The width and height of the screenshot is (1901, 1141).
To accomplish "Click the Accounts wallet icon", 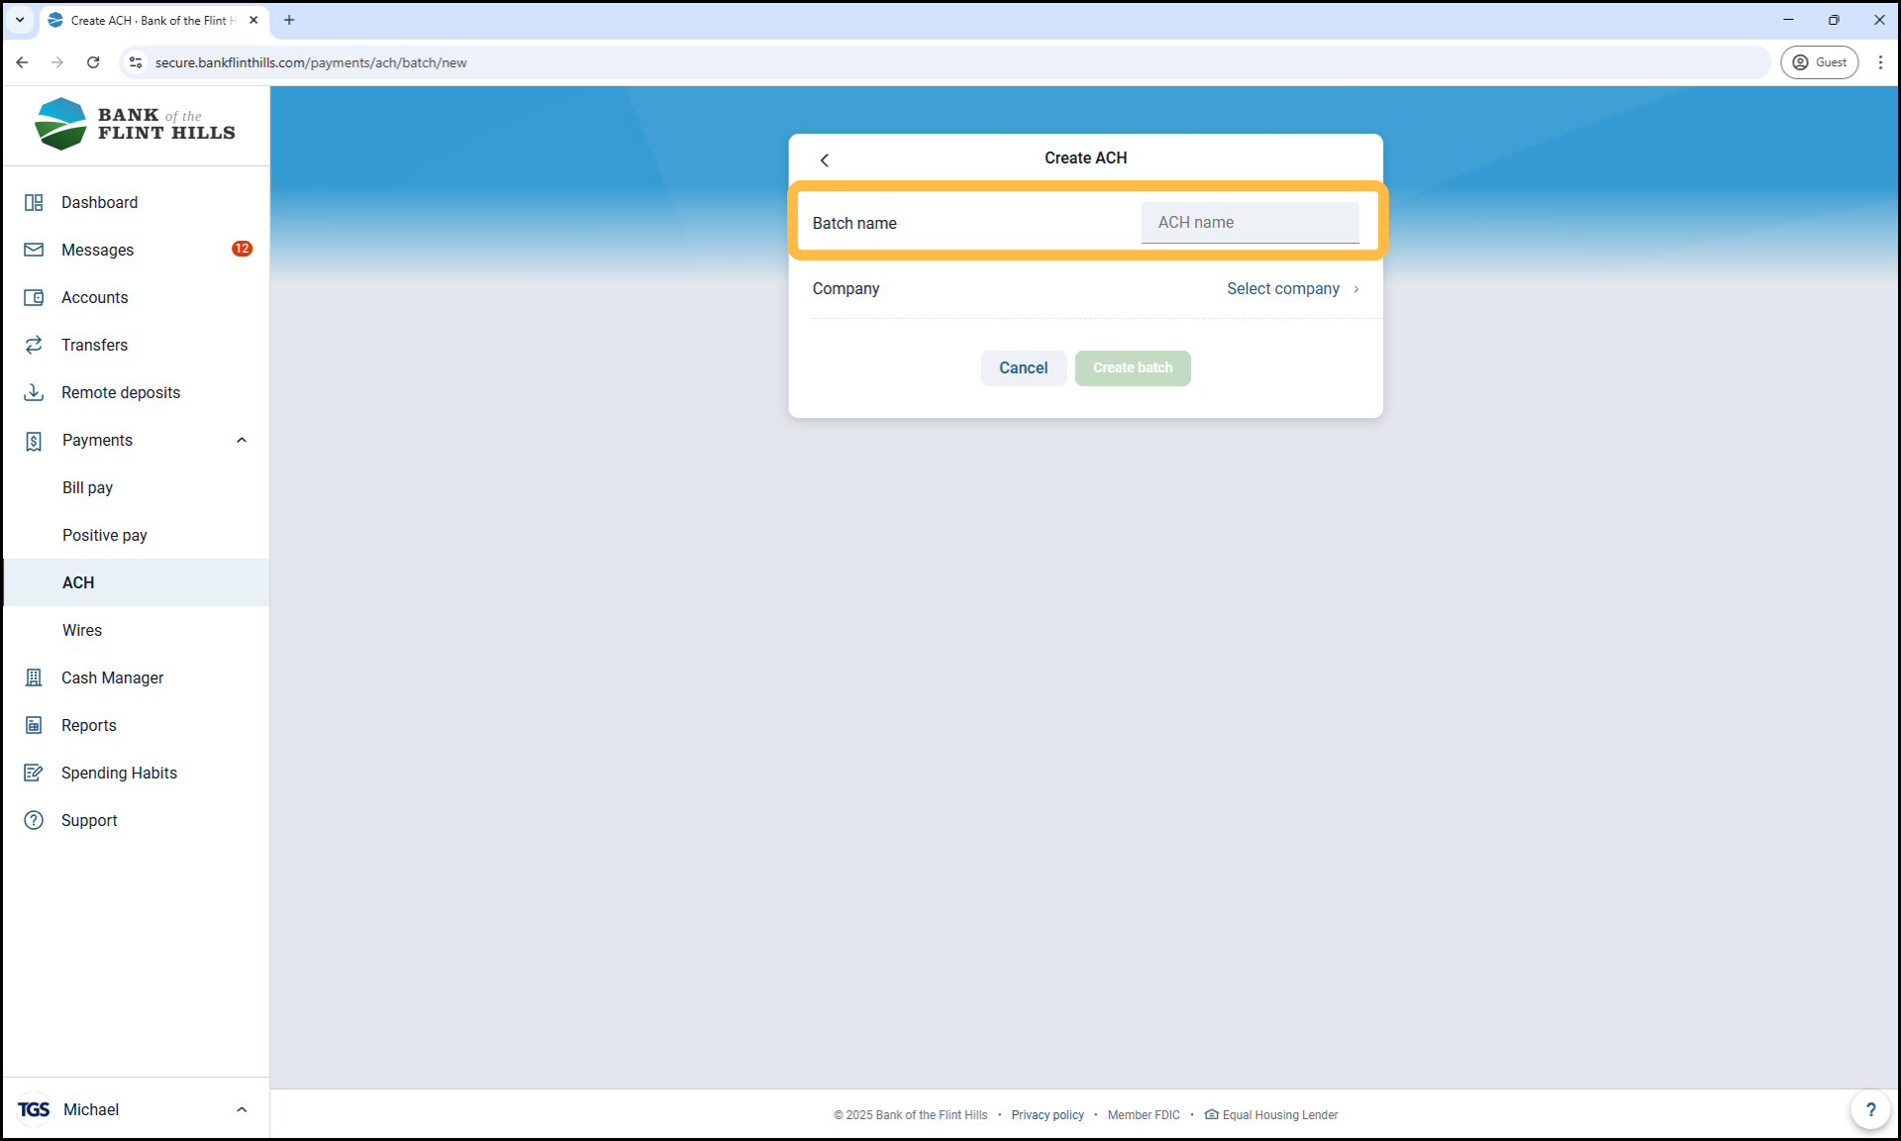I will click(34, 297).
